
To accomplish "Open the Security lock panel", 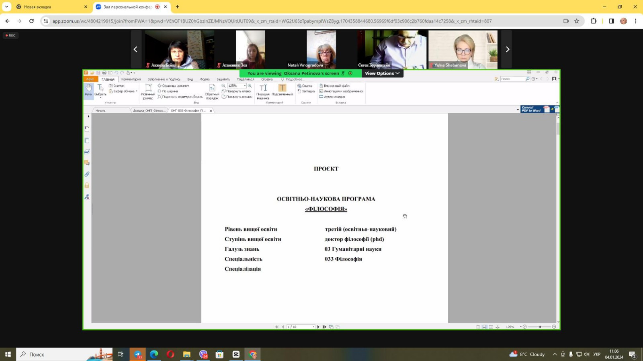I will tap(87, 185).
